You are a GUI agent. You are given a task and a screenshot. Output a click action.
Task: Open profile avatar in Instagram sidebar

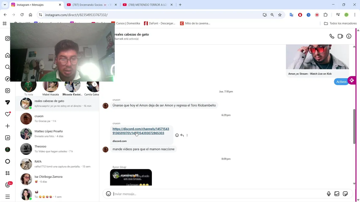click(8, 150)
